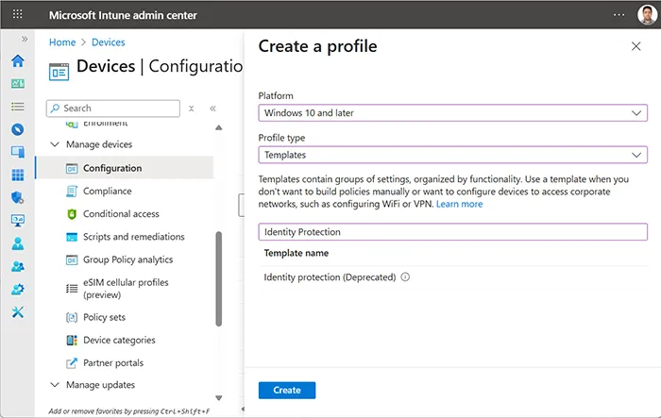Open Dashboard icon below Home
The width and height of the screenshot is (661, 418).
pyautogui.click(x=17, y=84)
